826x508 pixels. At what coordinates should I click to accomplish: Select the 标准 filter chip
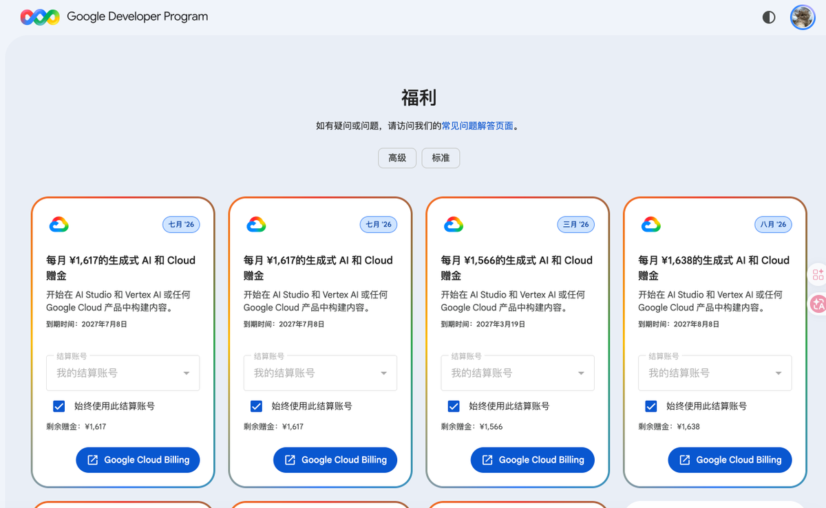click(x=441, y=158)
